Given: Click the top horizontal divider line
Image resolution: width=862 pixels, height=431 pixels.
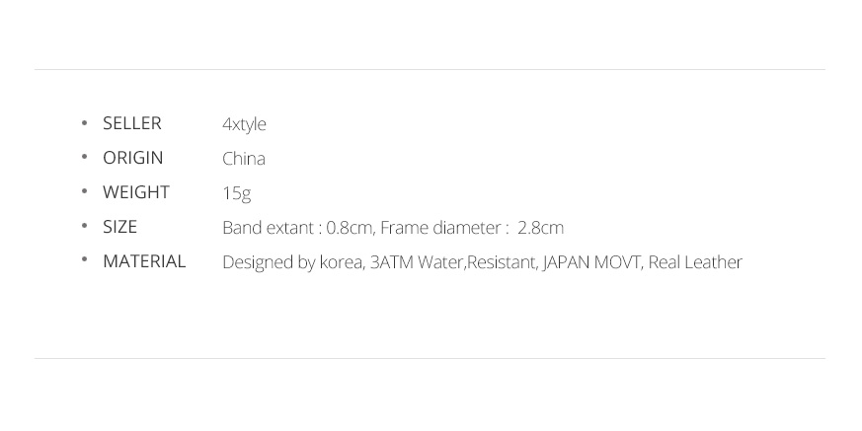Looking at the screenshot, I should click(430, 70).
